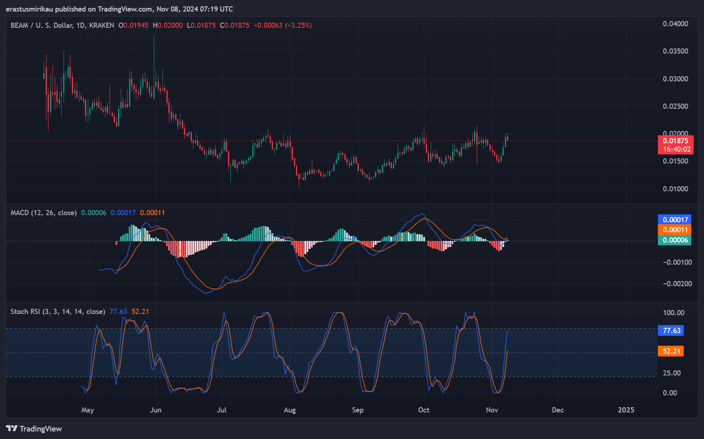This screenshot has width=704, height=439.
Task: Click the Oct label on time axis
Action: tap(424, 410)
